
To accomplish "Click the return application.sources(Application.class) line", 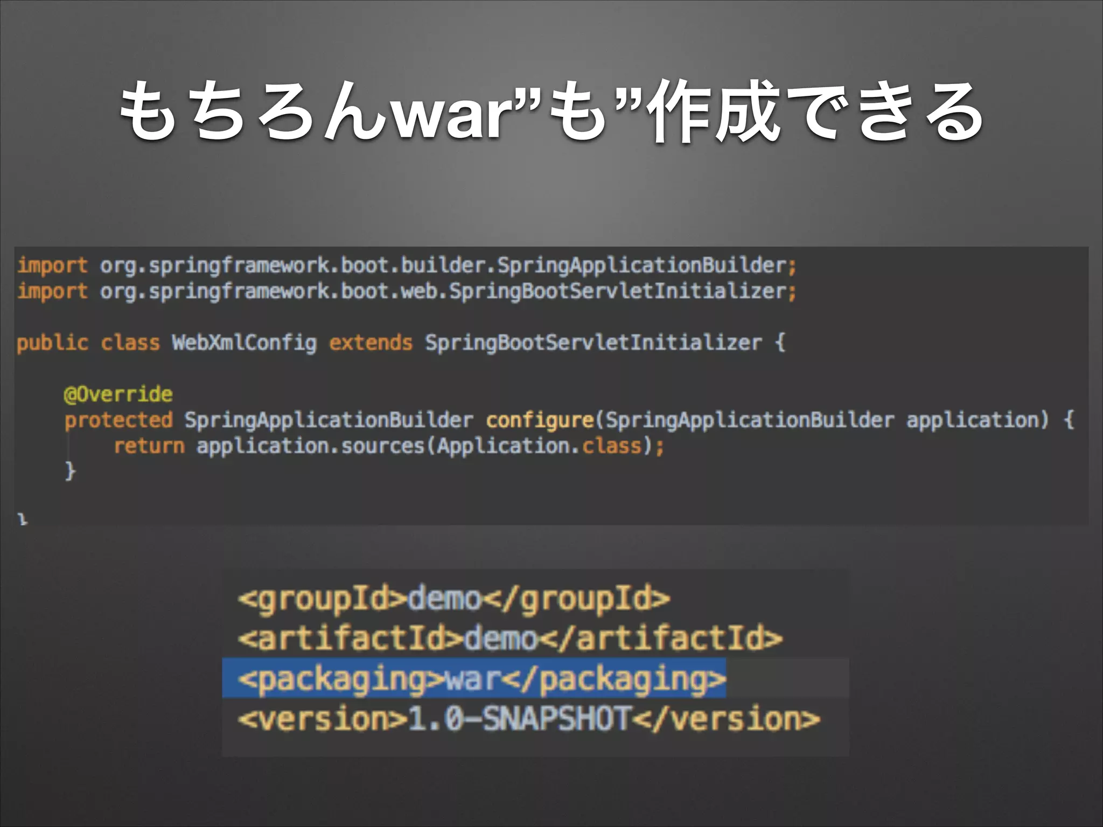I will pyautogui.click(x=389, y=446).
